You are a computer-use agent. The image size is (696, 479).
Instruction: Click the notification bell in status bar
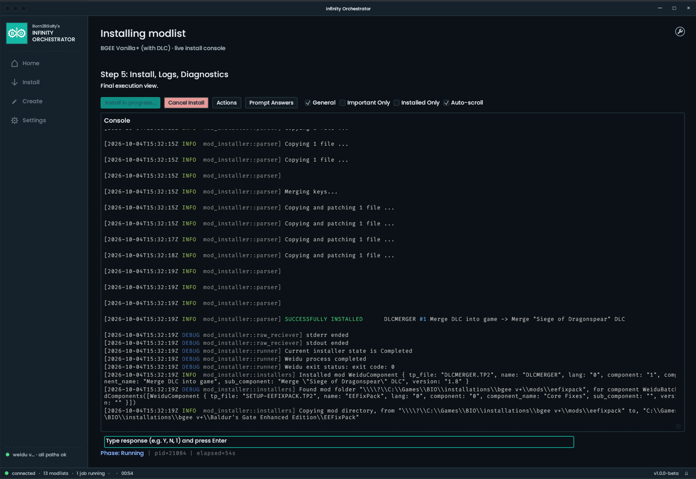686,474
